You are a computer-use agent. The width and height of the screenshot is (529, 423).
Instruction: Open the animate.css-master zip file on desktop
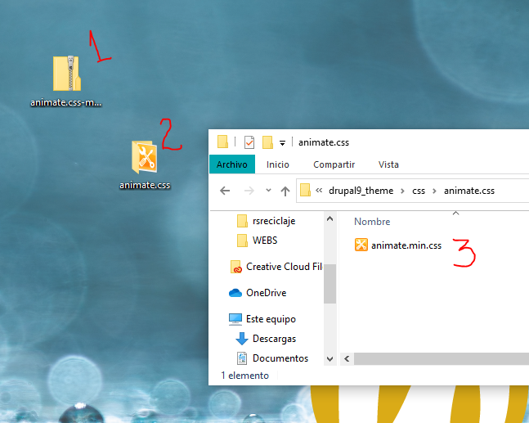[67, 74]
